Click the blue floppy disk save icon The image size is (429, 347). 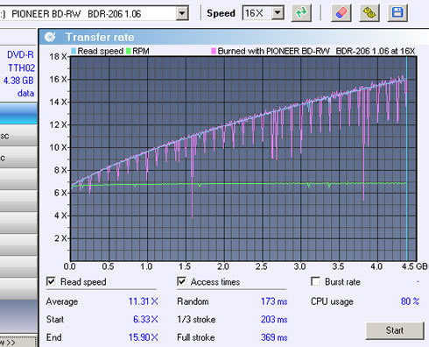point(397,13)
